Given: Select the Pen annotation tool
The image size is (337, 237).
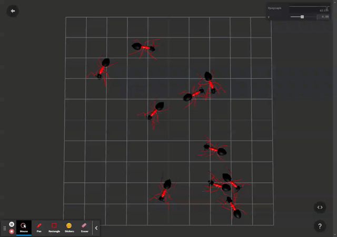Looking at the screenshot, I should click(39, 228).
